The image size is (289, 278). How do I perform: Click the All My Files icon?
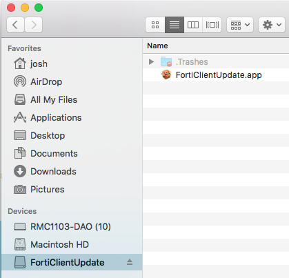(20, 99)
